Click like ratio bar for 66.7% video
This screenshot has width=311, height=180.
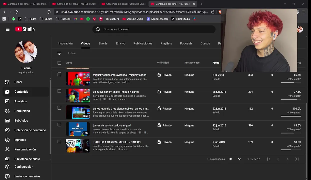291,83
